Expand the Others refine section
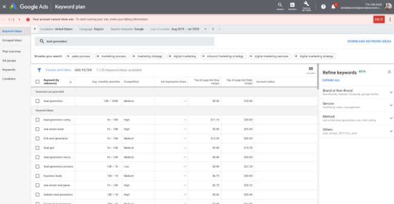This screenshot has width=394, height=204. tap(391, 132)
